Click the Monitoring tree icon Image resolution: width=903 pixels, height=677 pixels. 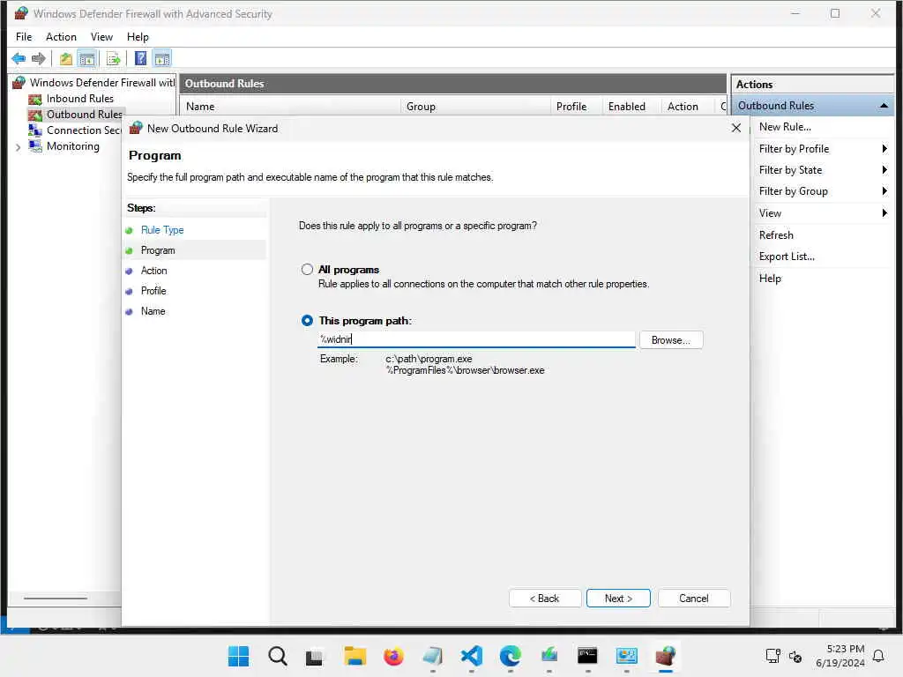pos(35,146)
